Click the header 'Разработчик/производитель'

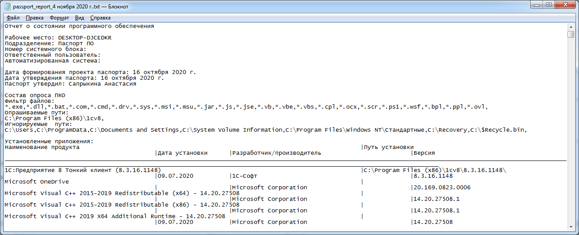coord(277,153)
